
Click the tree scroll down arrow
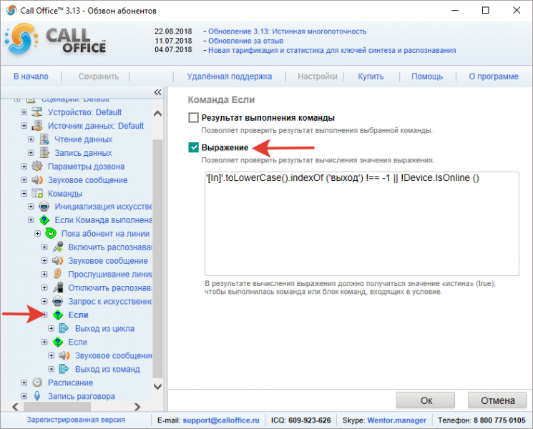[x=157, y=387]
